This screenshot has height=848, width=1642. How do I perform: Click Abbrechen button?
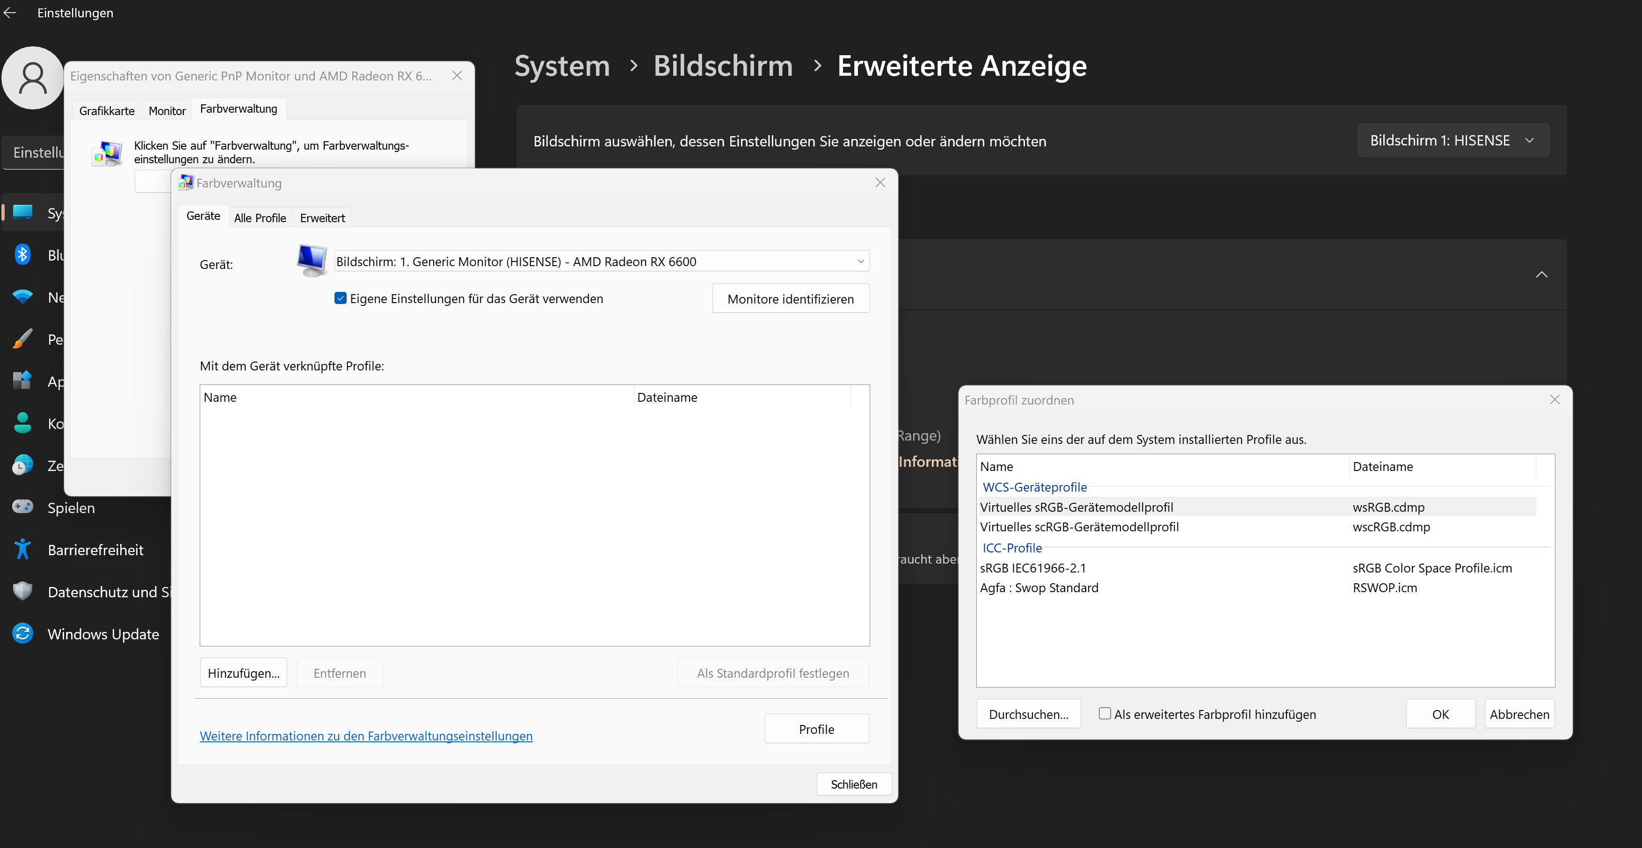[1519, 714]
